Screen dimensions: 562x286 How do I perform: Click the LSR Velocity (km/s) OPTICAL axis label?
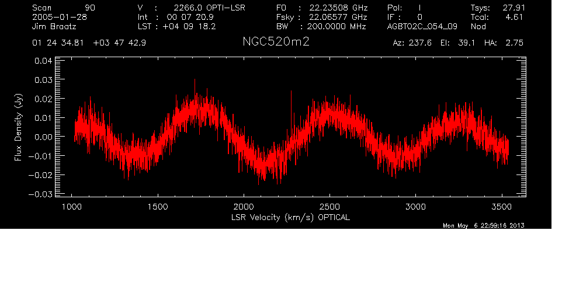coord(290,218)
